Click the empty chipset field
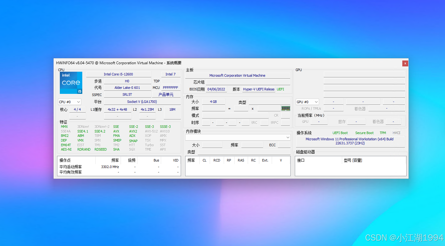 (x=248, y=82)
